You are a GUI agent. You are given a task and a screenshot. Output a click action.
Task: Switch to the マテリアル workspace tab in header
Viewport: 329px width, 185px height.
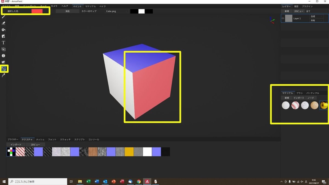click(x=90, y=6)
